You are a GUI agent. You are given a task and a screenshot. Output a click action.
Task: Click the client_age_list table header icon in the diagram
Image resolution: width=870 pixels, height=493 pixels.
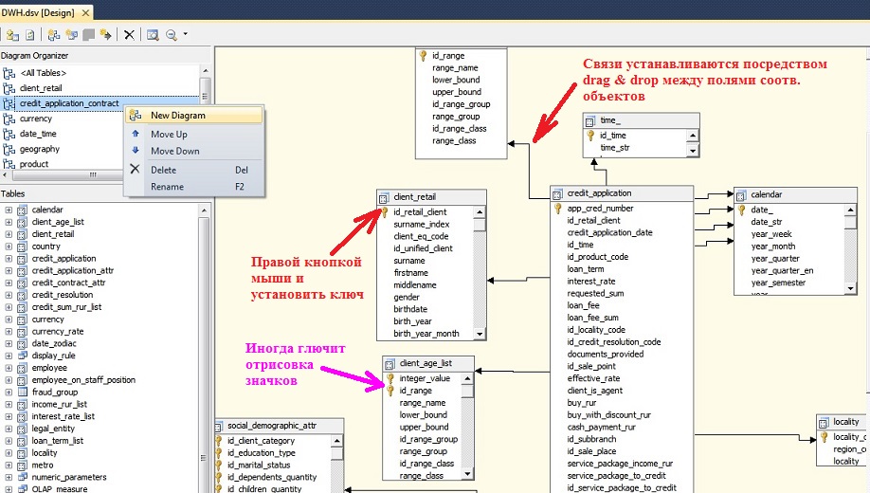[x=390, y=364]
